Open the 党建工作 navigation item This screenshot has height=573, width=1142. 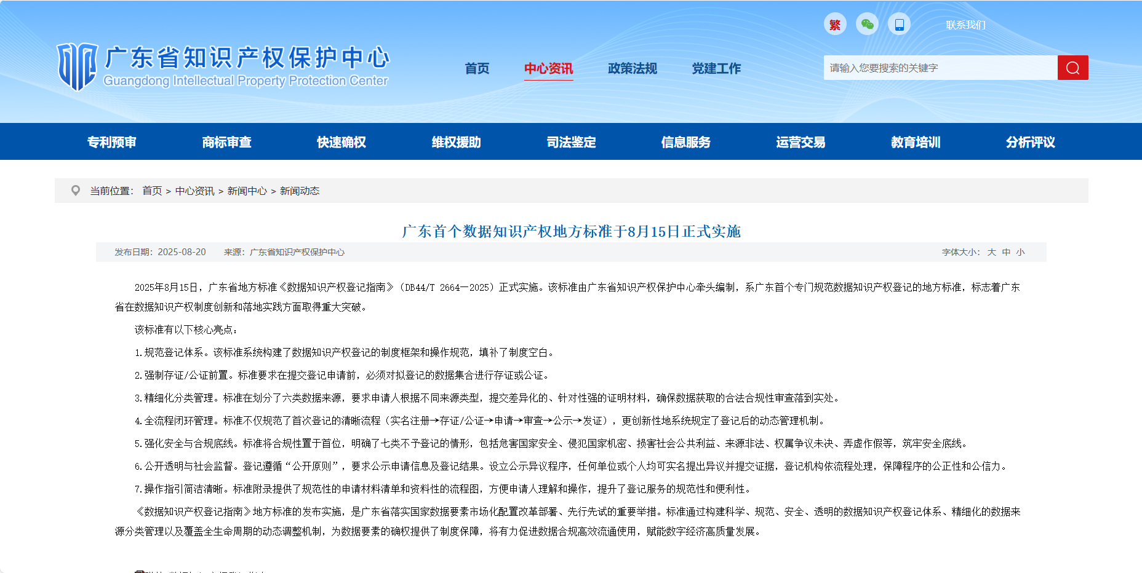(x=716, y=68)
